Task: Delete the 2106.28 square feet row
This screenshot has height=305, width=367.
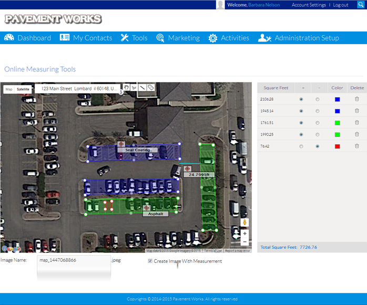Action: (356, 99)
